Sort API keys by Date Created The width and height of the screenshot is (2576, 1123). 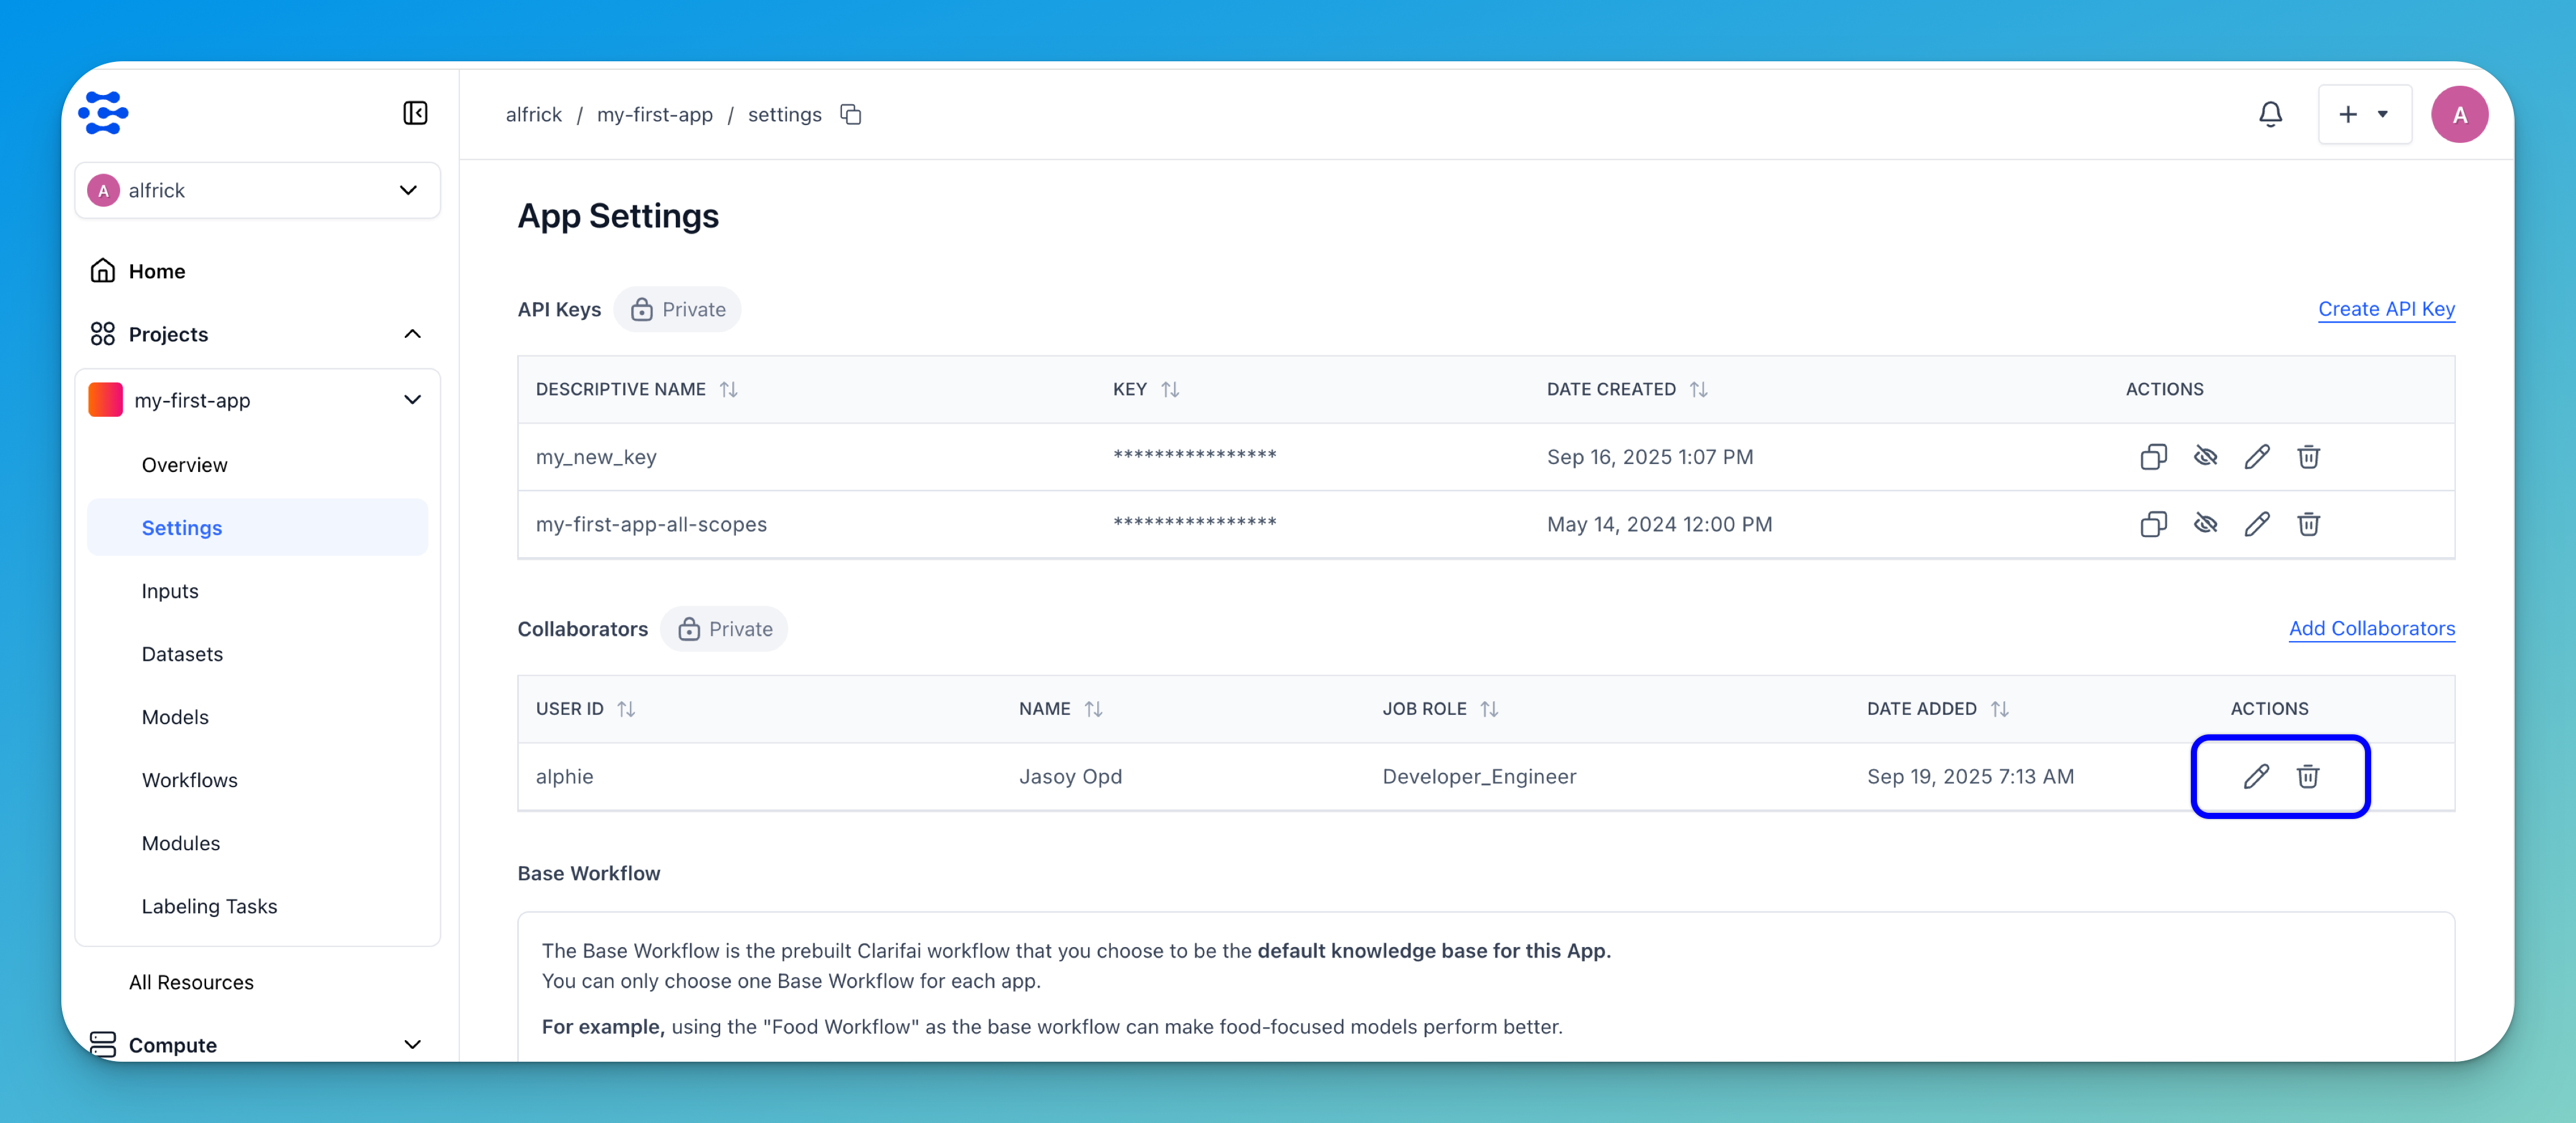click(1698, 390)
